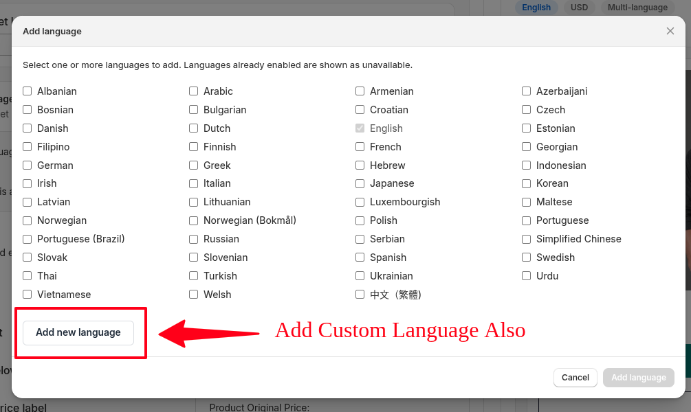The image size is (691, 412).
Task: Enable the Korean checkbox
Action: pyautogui.click(x=526, y=183)
